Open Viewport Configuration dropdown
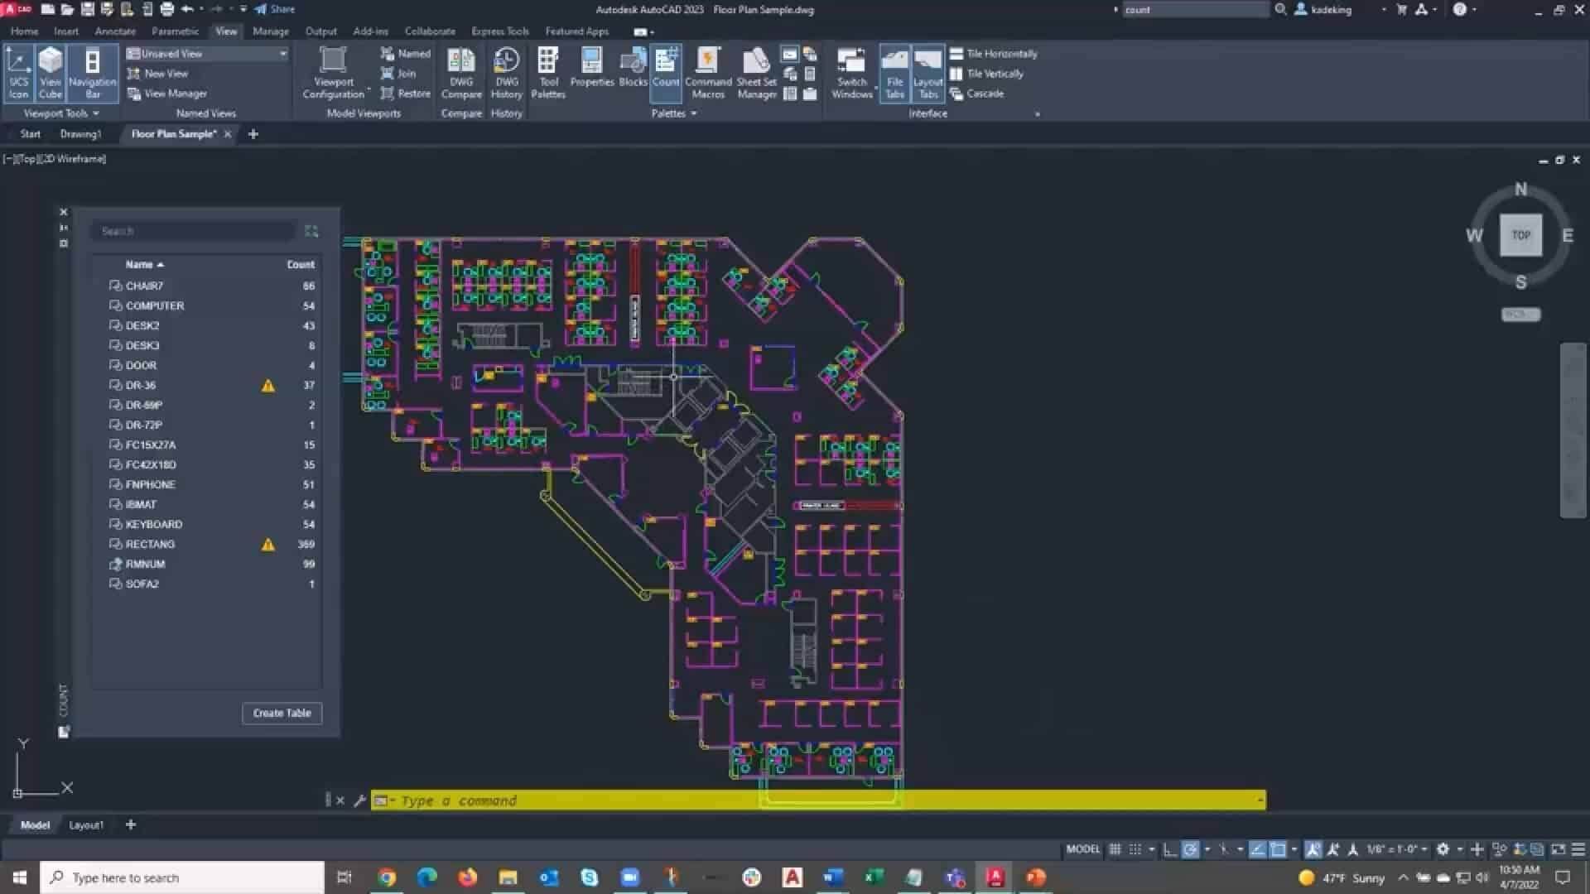This screenshot has height=894, width=1590. click(334, 73)
